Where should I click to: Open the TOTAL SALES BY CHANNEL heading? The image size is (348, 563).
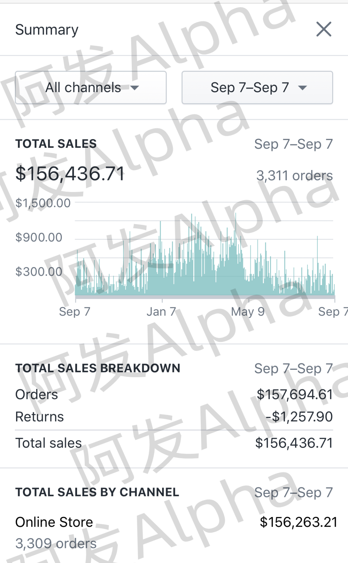(97, 492)
